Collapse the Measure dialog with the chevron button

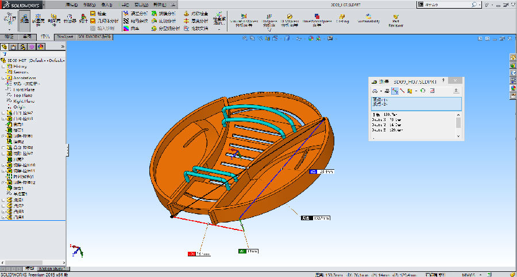pyautogui.click(x=456, y=91)
